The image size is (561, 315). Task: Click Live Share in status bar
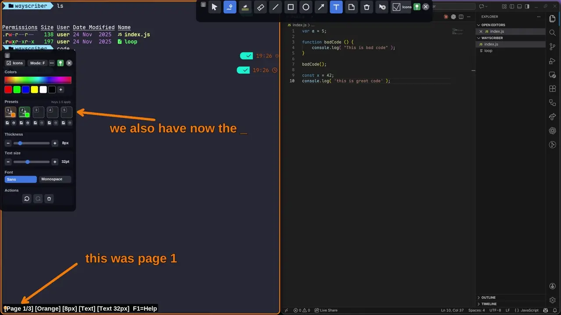(x=326, y=310)
